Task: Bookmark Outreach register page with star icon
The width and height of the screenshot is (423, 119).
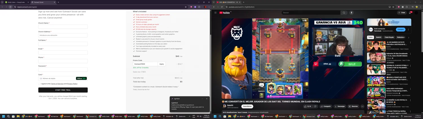Action: [x=186, y=7]
